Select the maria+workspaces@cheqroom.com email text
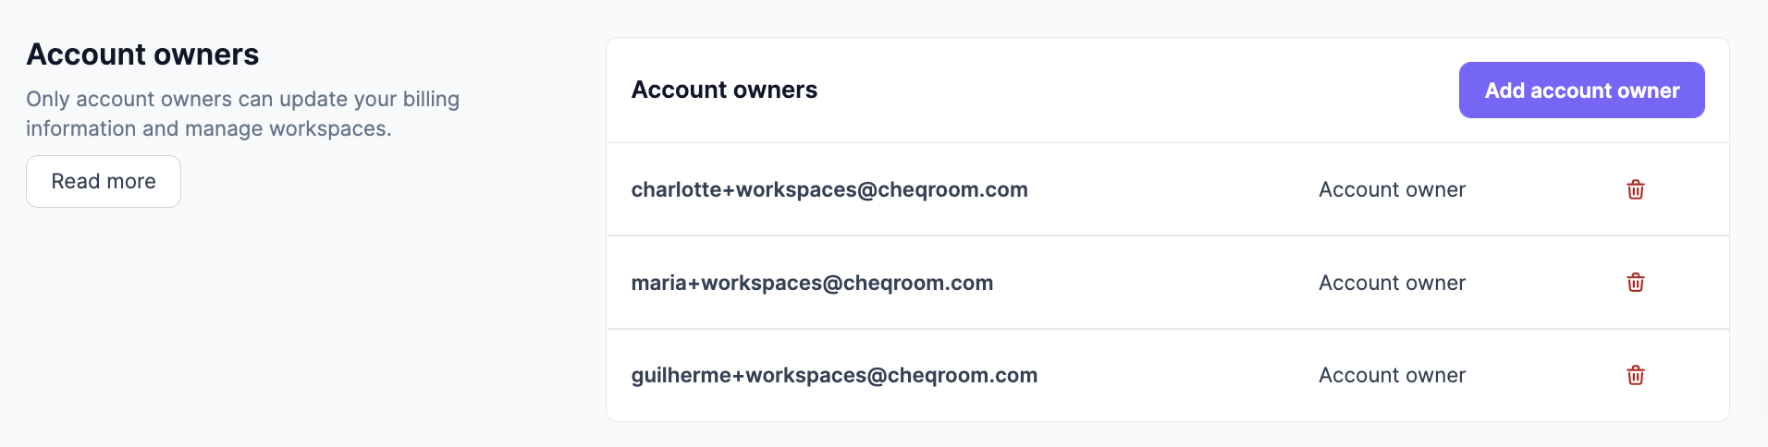Image resolution: width=1768 pixels, height=447 pixels. point(812,283)
